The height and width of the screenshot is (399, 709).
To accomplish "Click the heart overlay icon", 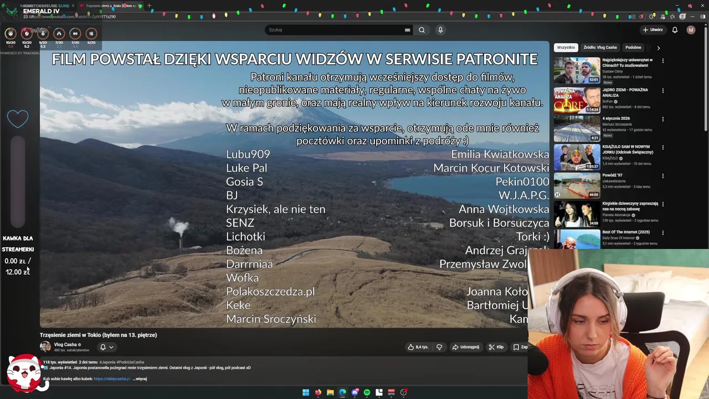I will coord(18,119).
